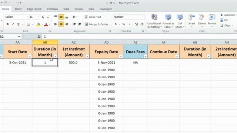Viewport: 237px width, 133px height.
Task: Select the cell showing 3-Nov-2021
Action: [x=106, y=62]
